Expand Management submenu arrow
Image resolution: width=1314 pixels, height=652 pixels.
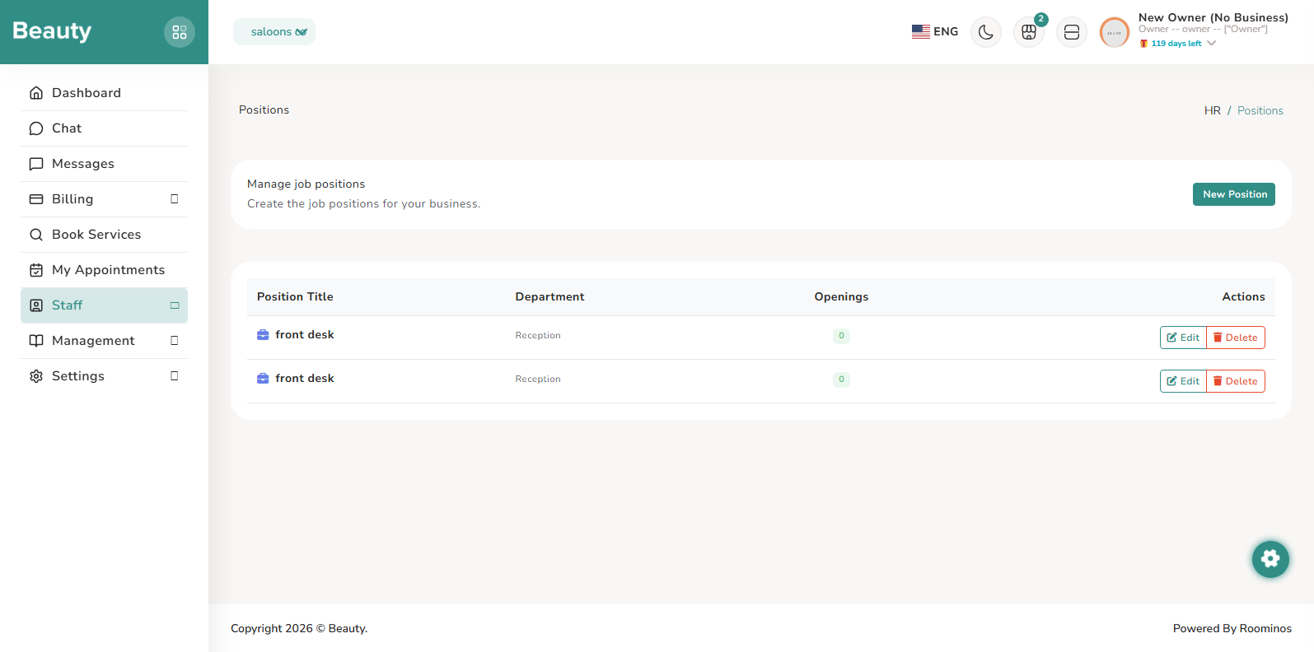coord(175,341)
